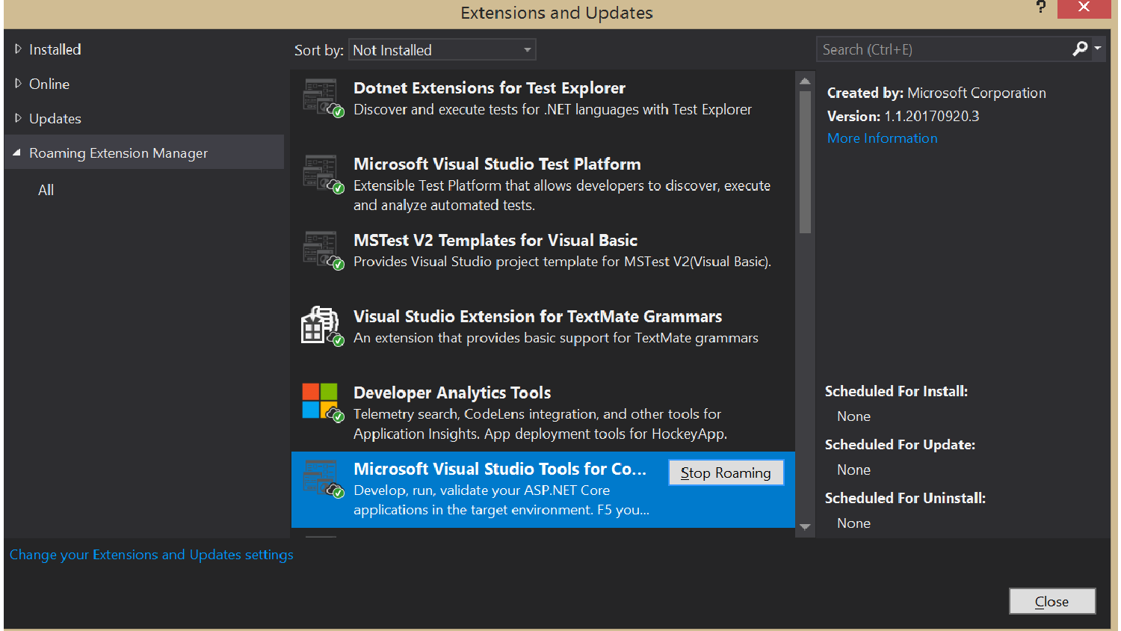1121x631 pixels.
Task: Click the Scheduled For Uninstall heading
Action: pos(905,498)
